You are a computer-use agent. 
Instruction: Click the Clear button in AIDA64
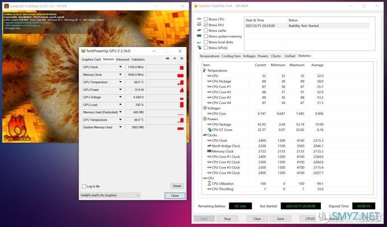point(257,218)
